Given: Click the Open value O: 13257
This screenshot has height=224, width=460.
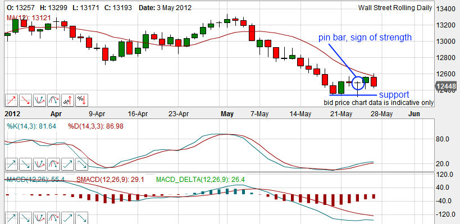Looking at the screenshot, I should point(21,8).
